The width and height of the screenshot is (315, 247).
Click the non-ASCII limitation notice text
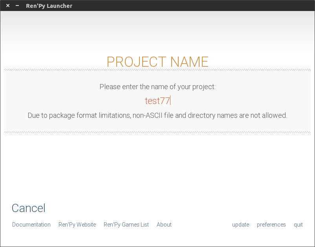[157, 115]
